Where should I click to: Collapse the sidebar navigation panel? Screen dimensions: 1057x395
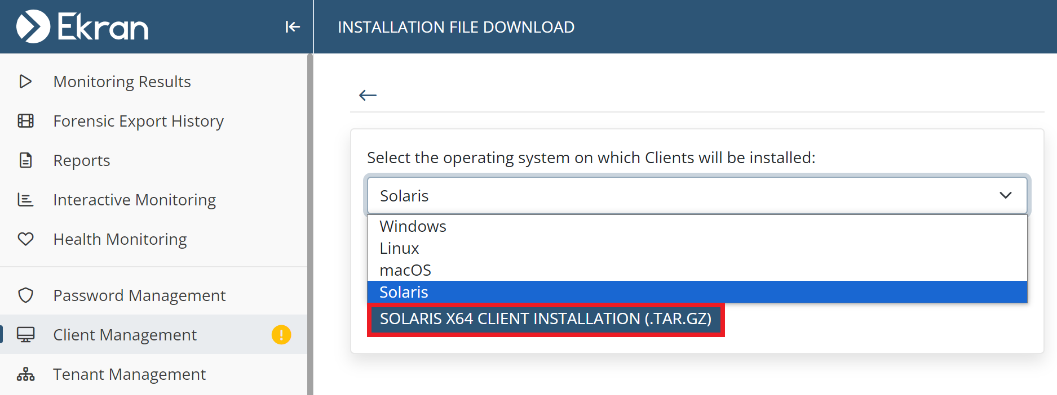pyautogui.click(x=292, y=26)
